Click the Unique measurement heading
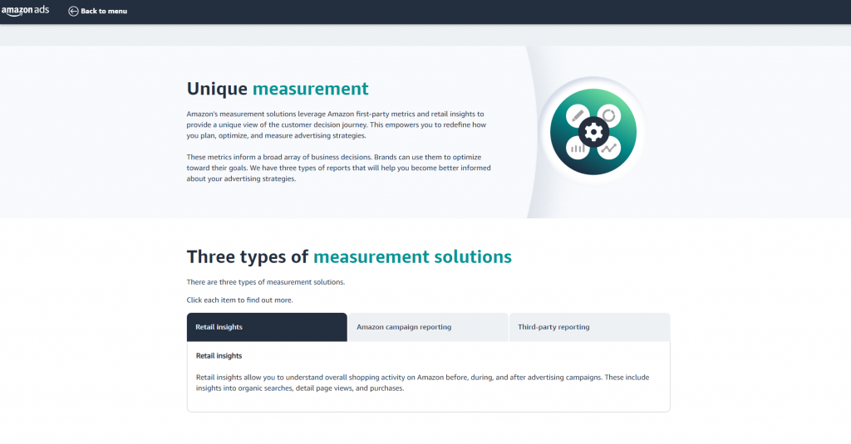Viewport: 851px width, 444px height. point(278,88)
